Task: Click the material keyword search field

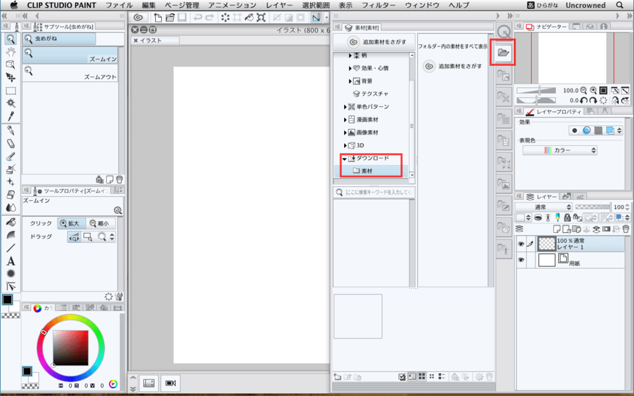Action: click(374, 193)
